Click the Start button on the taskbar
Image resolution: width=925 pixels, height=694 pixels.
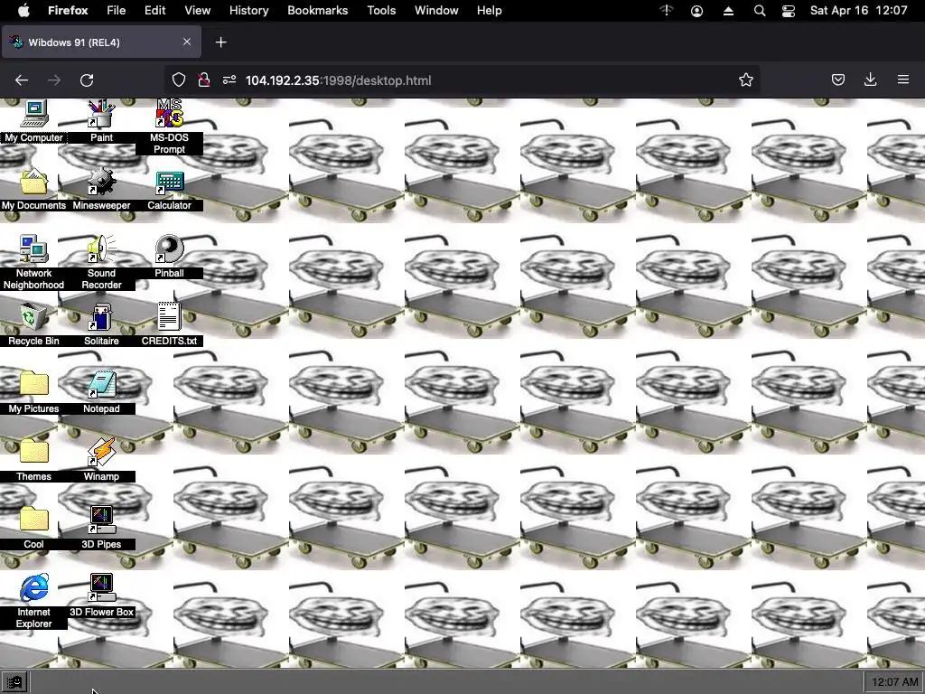(x=14, y=683)
